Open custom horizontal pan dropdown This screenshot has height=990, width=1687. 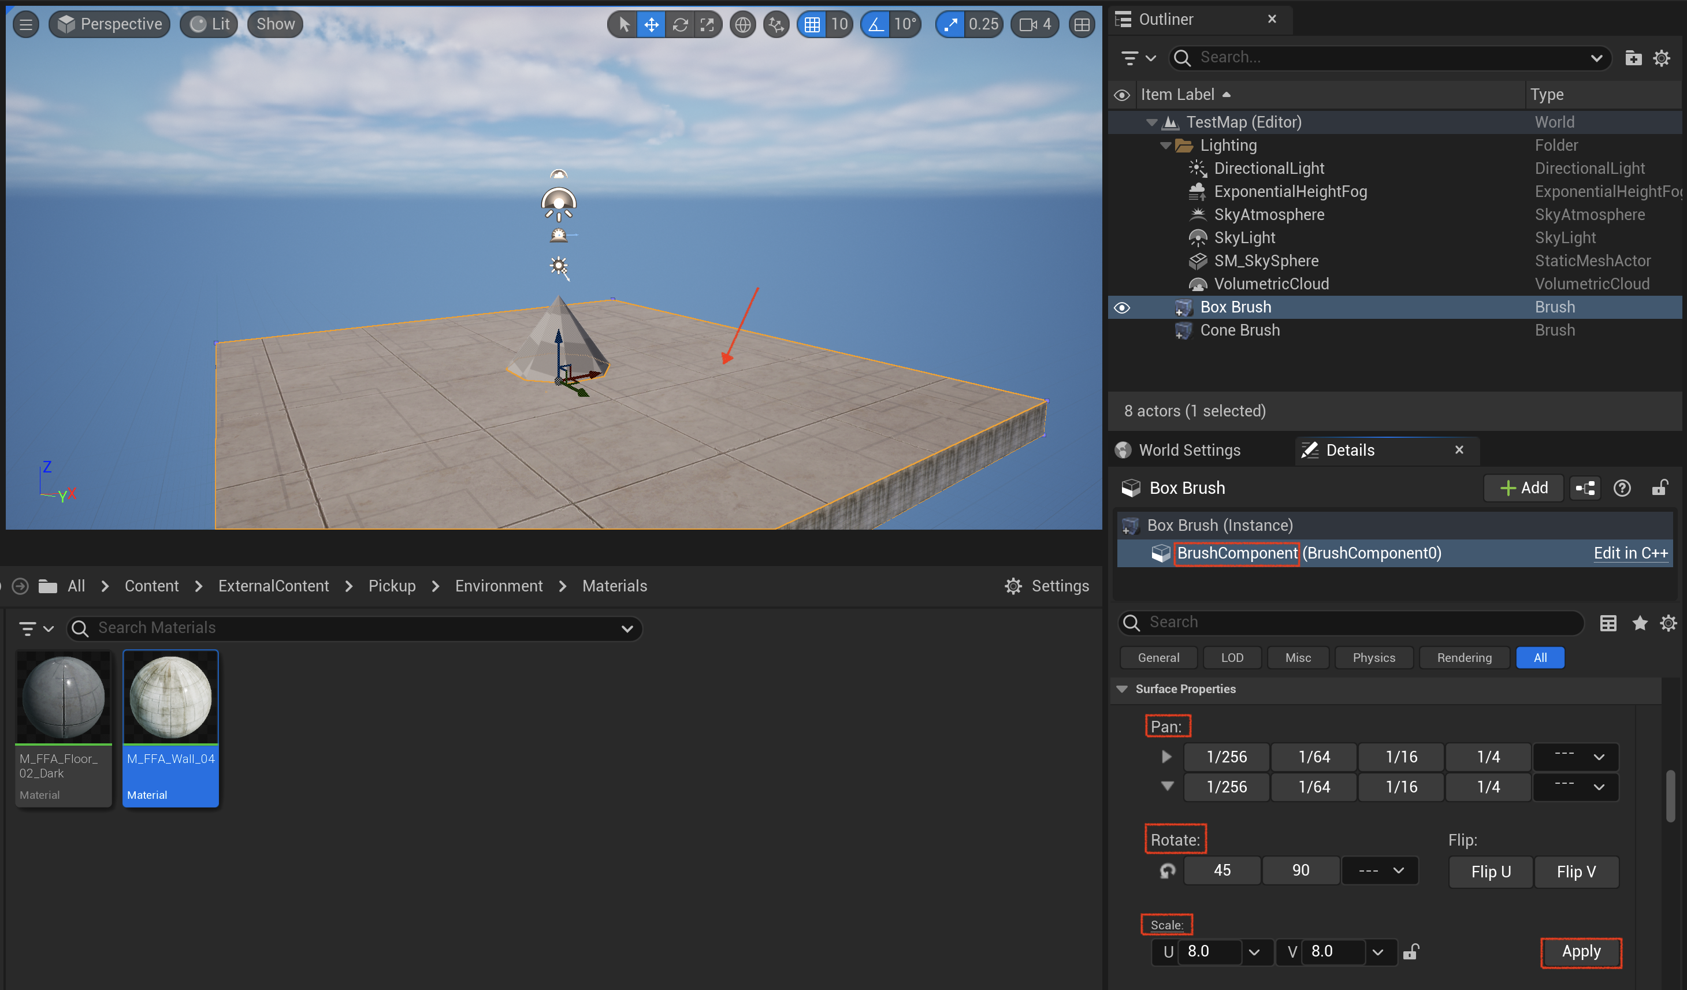(x=1576, y=757)
